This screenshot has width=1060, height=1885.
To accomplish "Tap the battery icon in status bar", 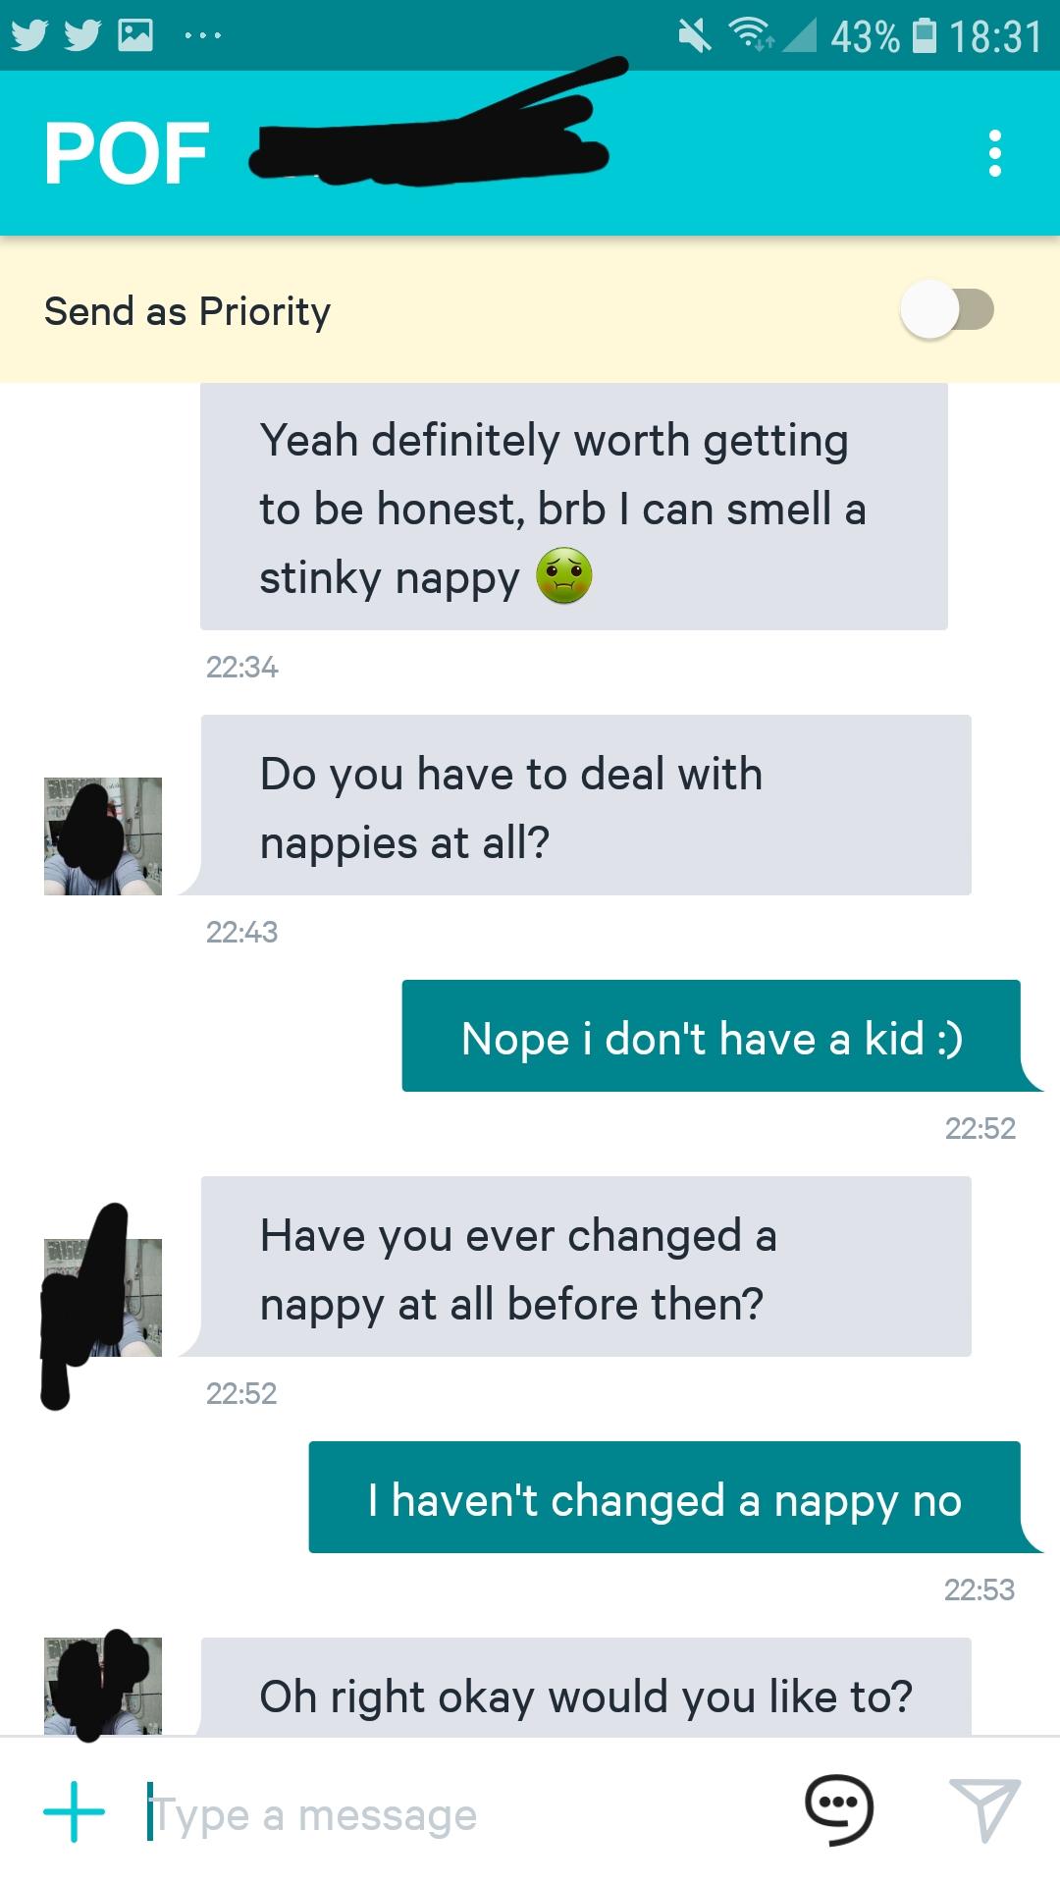I will click(924, 36).
